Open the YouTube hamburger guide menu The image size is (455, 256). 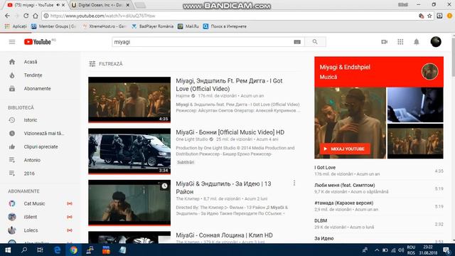tap(12, 42)
